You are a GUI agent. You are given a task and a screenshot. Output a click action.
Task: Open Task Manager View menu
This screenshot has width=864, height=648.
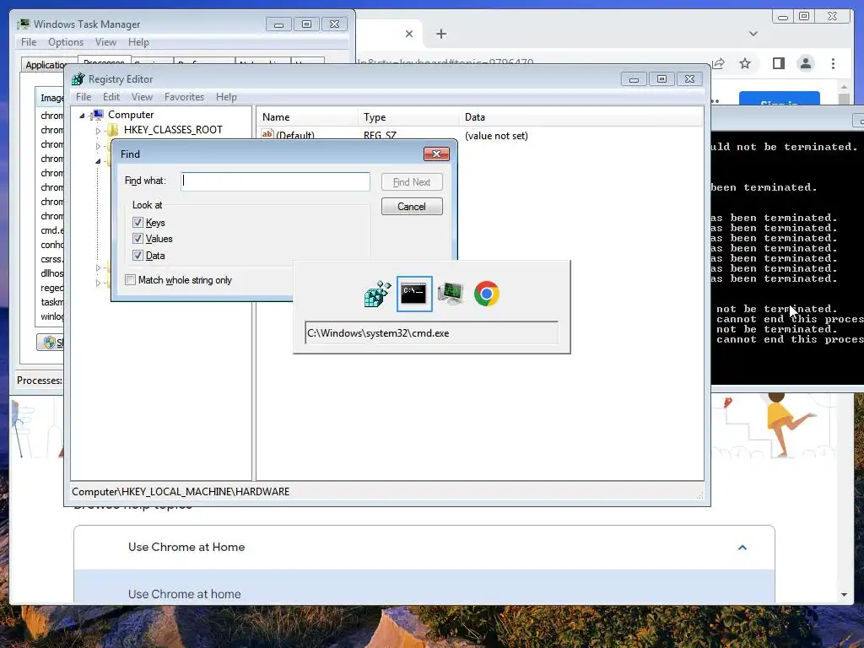105,42
